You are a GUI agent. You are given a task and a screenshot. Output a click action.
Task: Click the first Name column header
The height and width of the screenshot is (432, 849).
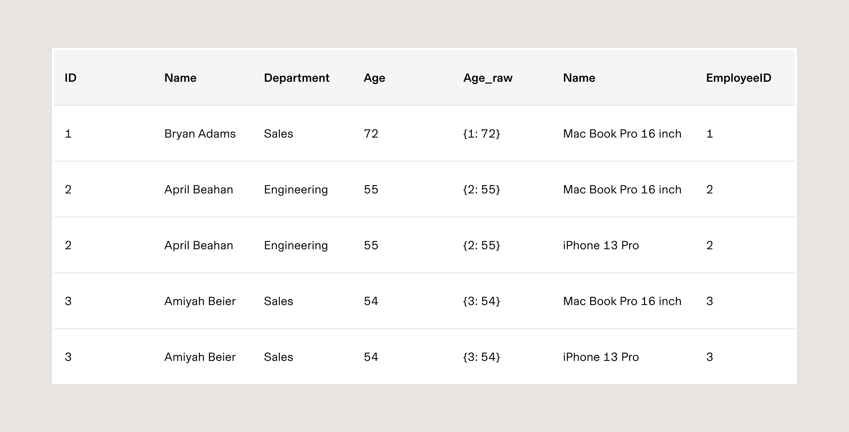click(180, 78)
